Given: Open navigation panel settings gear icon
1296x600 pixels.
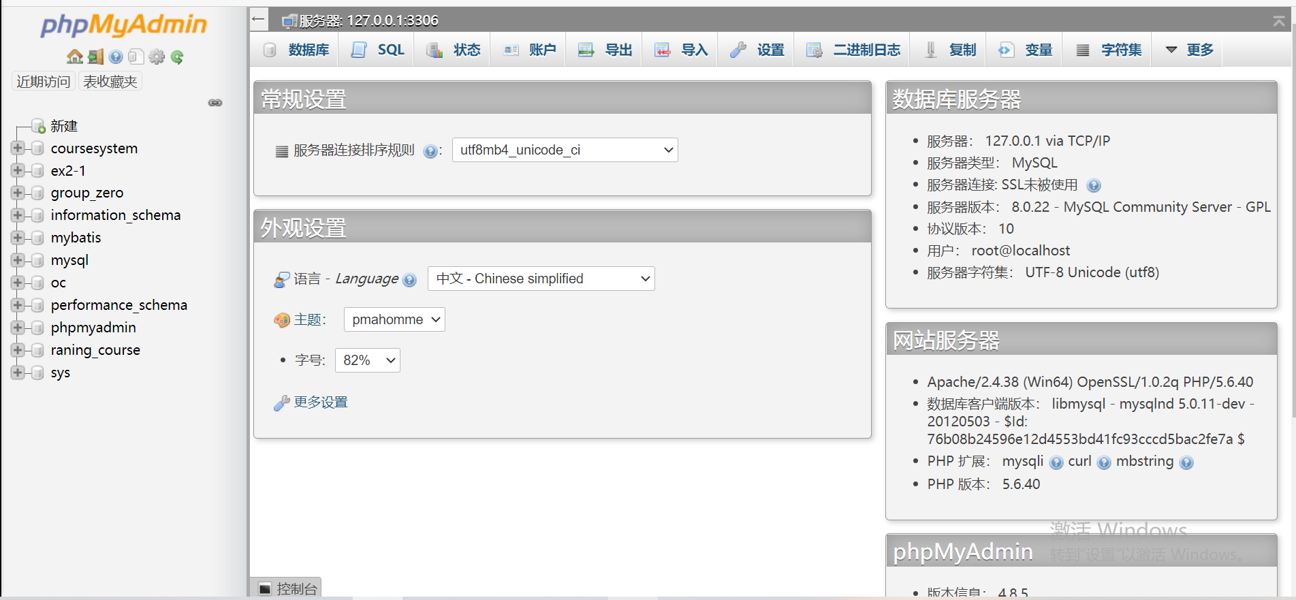Looking at the screenshot, I should pos(157,57).
